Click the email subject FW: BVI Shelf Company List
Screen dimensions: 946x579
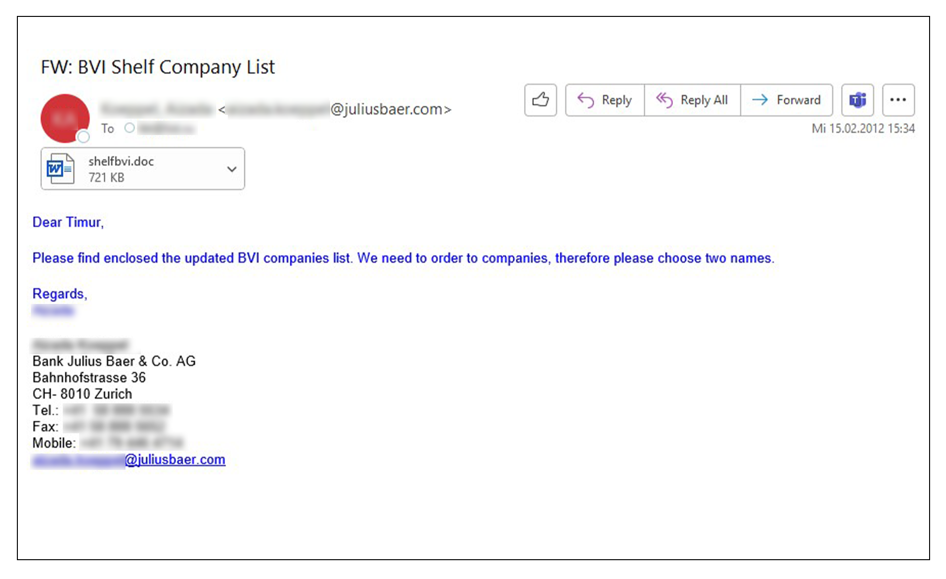coord(158,67)
